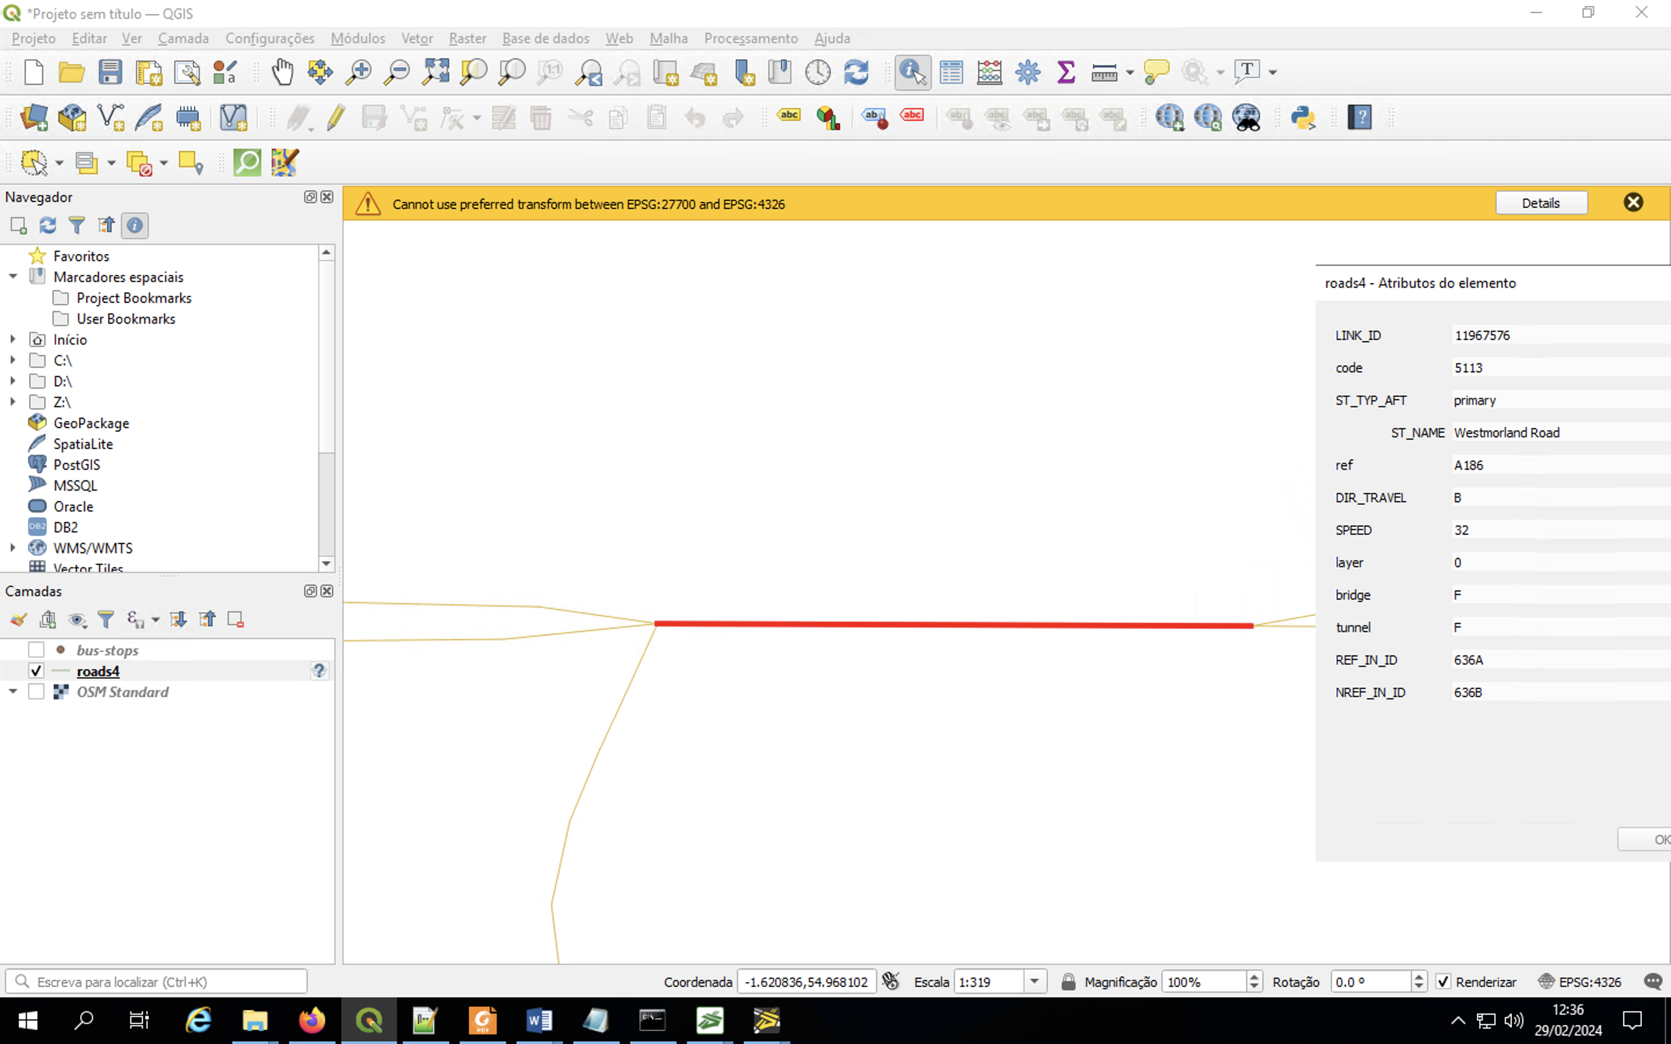1671x1044 pixels.
Task: Click the Refresh map icon
Action: (x=856, y=72)
